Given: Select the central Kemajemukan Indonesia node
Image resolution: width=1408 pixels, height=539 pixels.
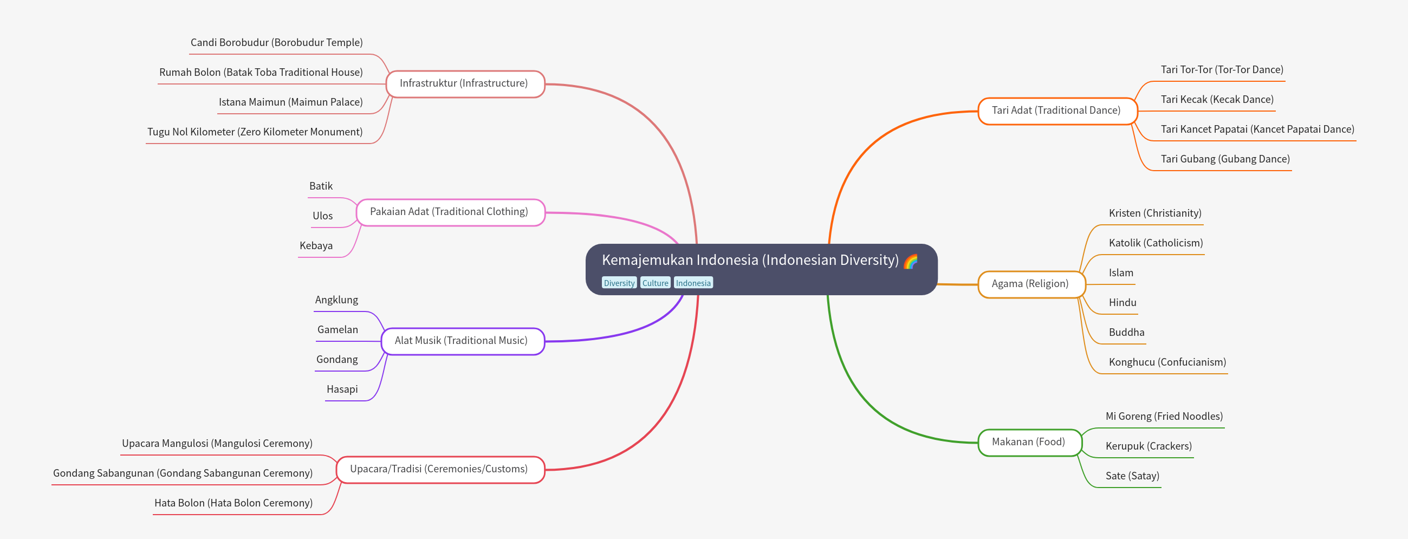Looking at the screenshot, I should point(761,270).
